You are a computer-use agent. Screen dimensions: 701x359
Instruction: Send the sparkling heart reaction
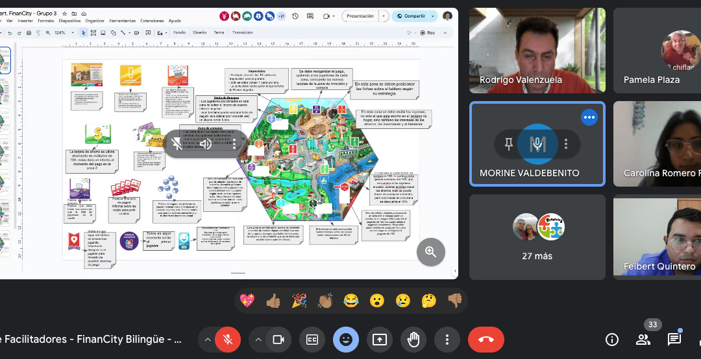[x=247, y=301]
